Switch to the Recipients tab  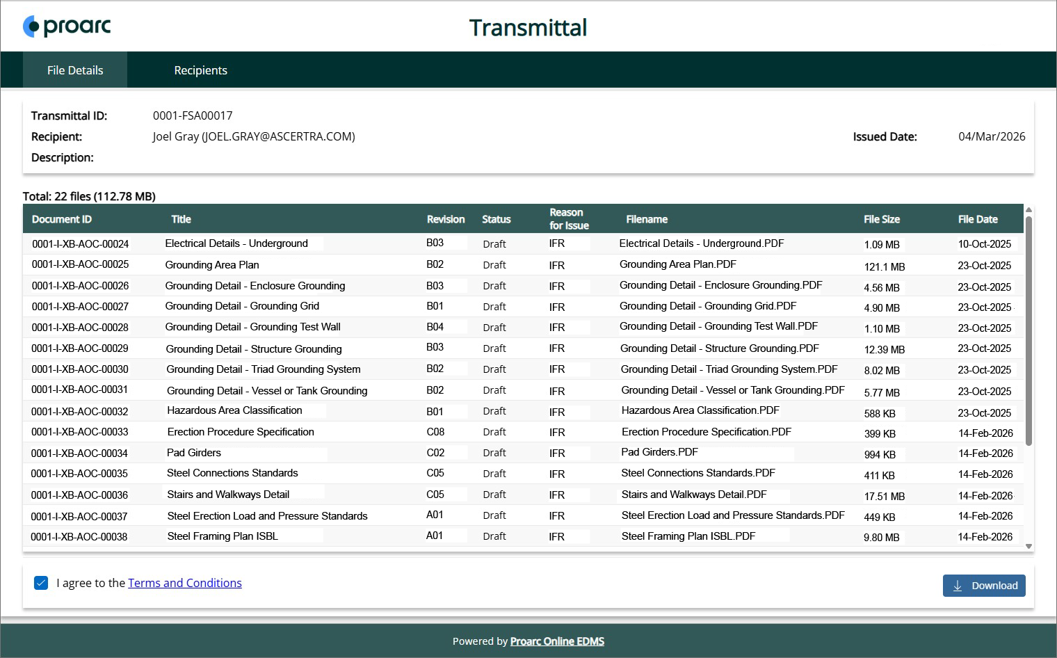(200, 70)
